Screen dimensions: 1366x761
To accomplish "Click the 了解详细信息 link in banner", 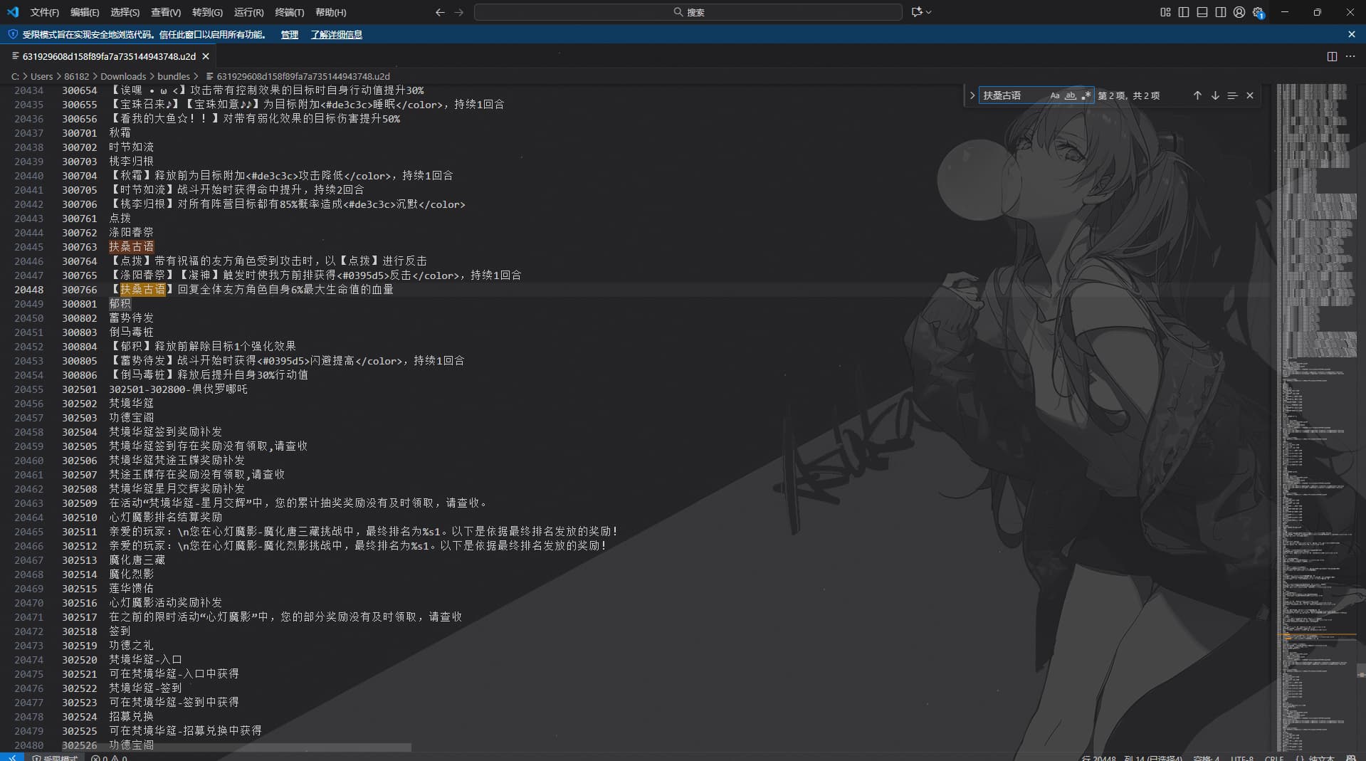I will [x=336, y=34].
